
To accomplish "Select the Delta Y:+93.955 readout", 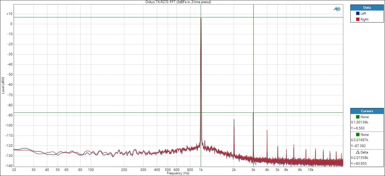I will pyautogui.click(x=359, y=164).
